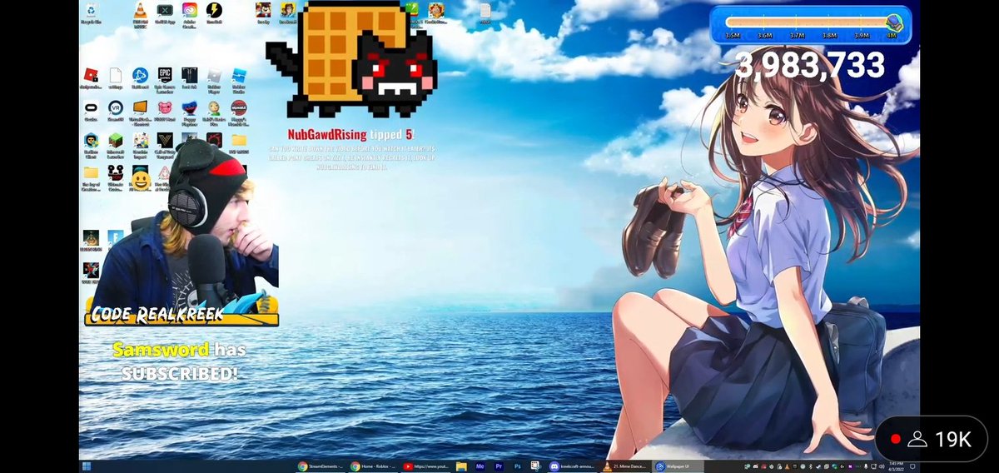Open Adobe Premiere Pro taskbar icon

(499, 466)
